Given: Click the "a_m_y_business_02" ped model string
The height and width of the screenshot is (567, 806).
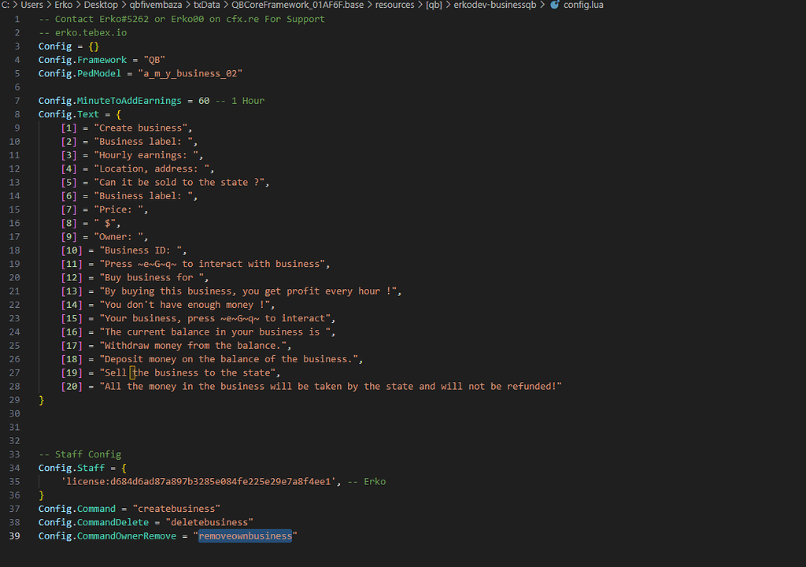Looking at the screenshot, I should coord(190,73).
